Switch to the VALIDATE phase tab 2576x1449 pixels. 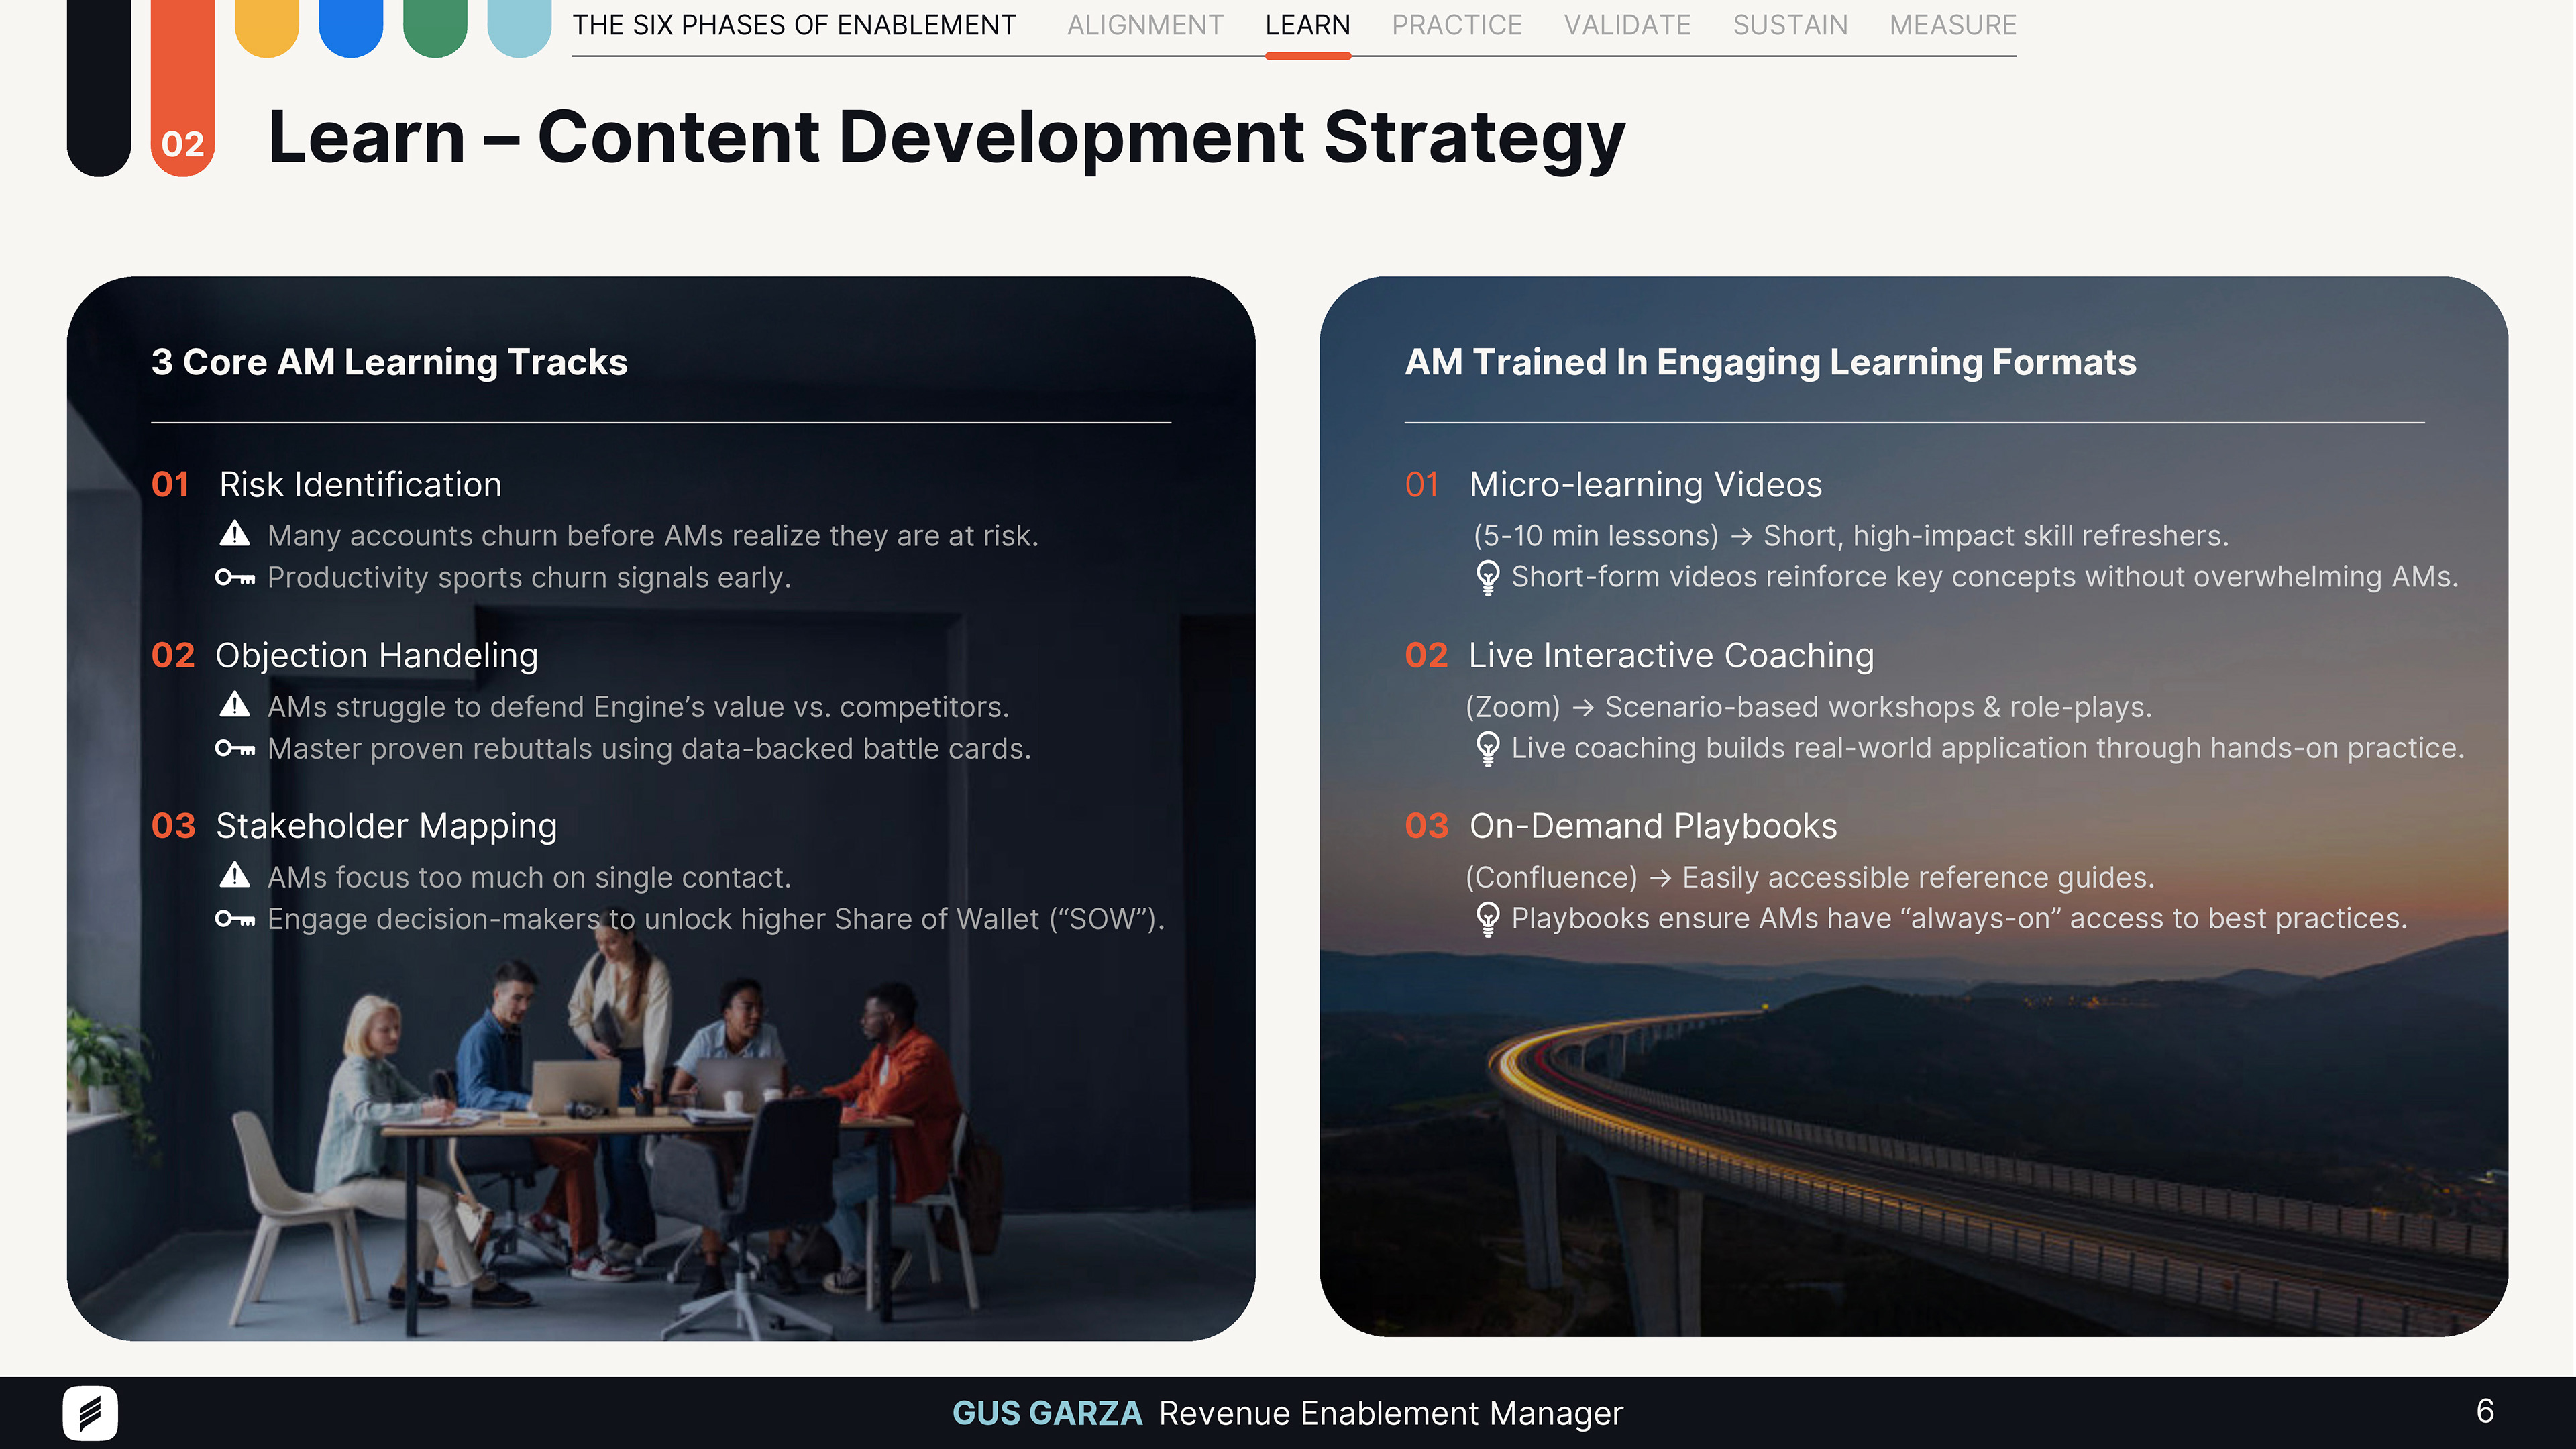pos(1627,25)
